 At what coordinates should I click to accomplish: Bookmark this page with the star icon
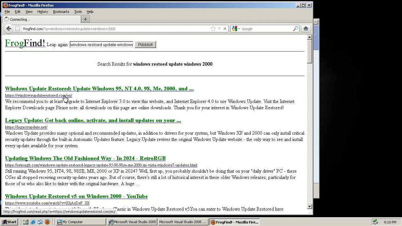tap(213, 29)
